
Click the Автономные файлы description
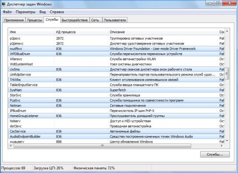[125, 132]
